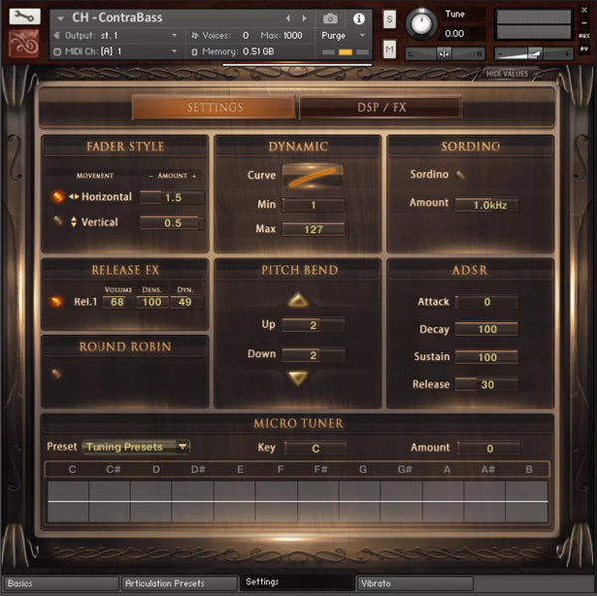Open the Tuning Presets dropdown
The height and width of the screenshot is (596, 597).
136,447
